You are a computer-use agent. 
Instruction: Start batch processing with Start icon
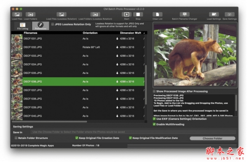126,14
